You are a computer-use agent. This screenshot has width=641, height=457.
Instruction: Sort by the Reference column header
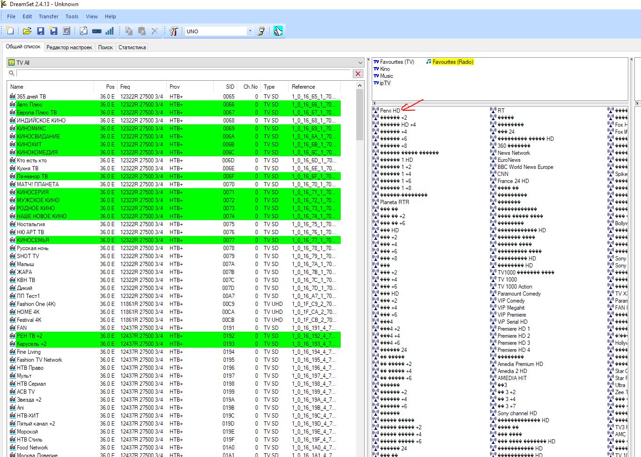(x=314, y=87)
